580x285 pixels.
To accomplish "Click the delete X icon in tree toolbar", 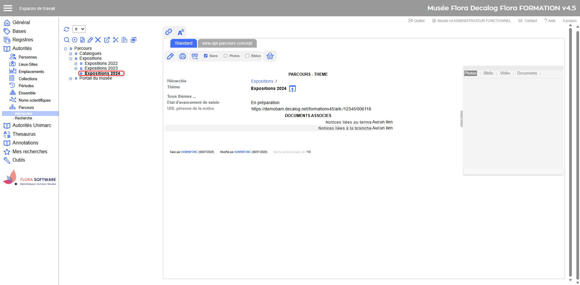I will tap(98, 40).
